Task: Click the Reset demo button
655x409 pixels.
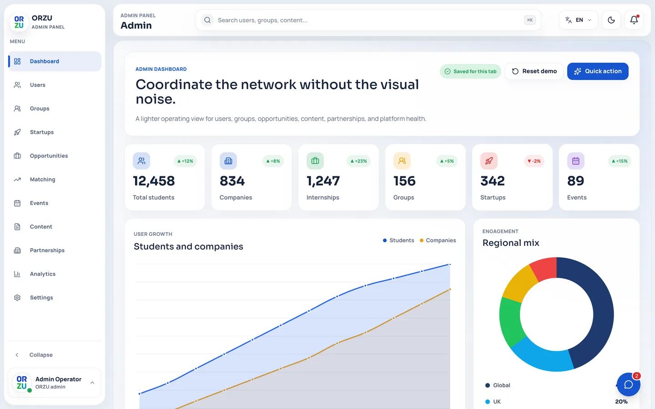Action: 534,71
